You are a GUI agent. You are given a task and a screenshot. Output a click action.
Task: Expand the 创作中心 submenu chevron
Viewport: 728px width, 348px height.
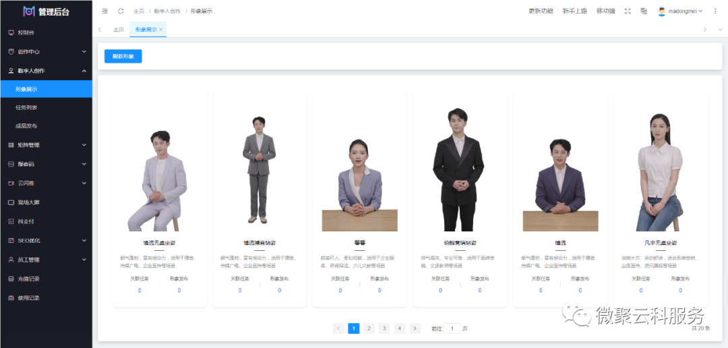84,51
